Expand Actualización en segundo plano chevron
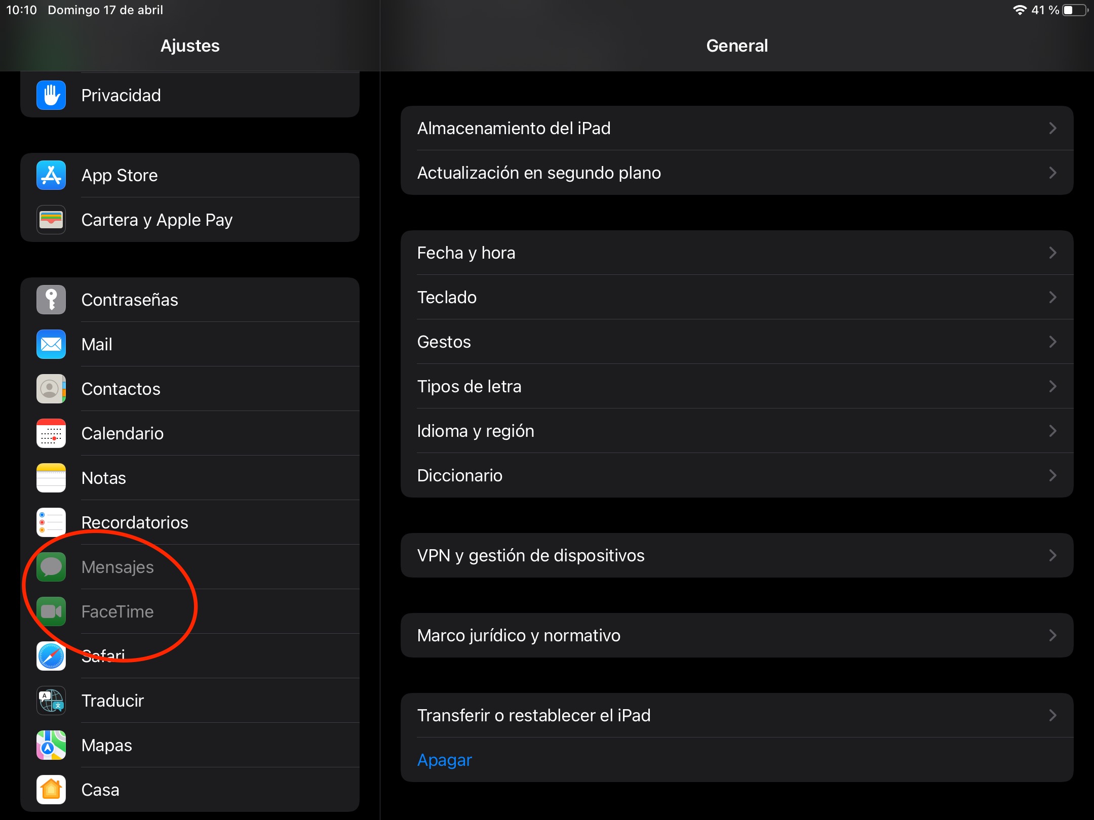1094x820 pixels. tap(1053, 173)
